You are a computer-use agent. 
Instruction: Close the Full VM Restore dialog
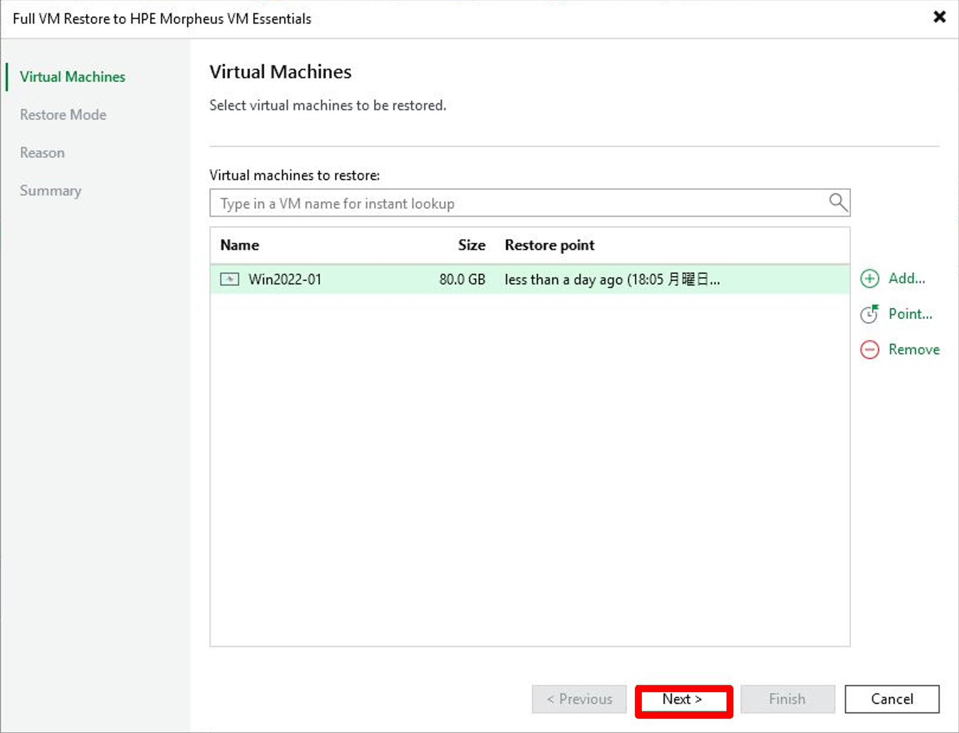tap(939, 17)
